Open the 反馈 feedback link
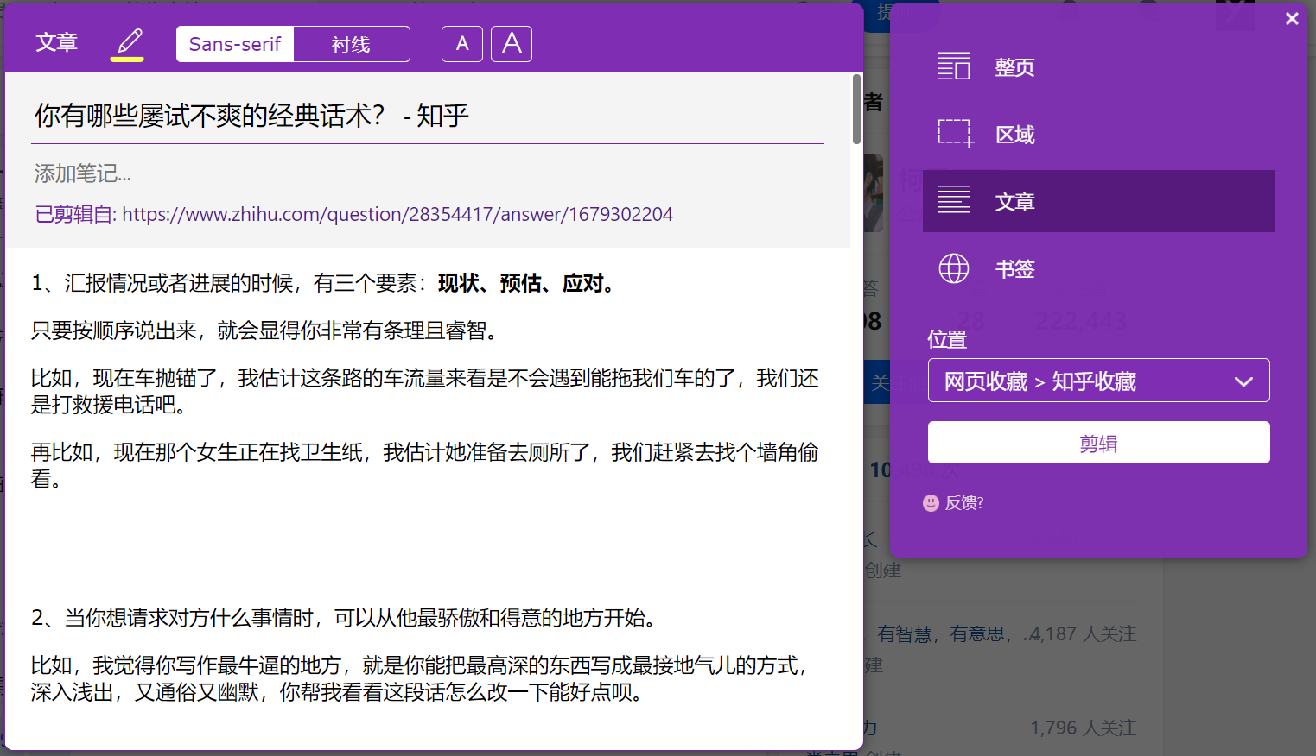1316x756 pixels. tap(964, 503)
